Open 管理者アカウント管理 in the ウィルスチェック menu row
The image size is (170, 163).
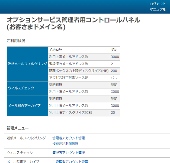(x=69, y=153)
